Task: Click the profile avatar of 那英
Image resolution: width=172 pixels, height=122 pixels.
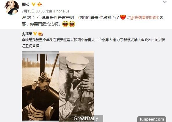Action: coord(12,8)
